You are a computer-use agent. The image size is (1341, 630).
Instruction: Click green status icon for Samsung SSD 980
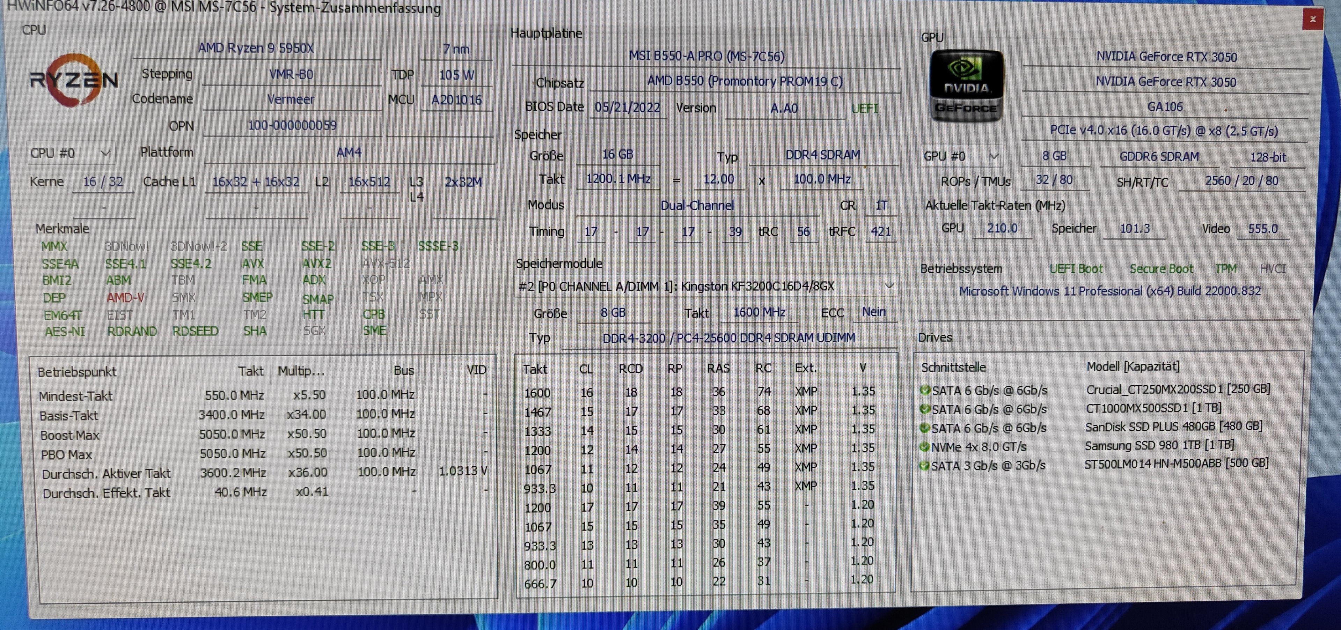pos(924,446)
